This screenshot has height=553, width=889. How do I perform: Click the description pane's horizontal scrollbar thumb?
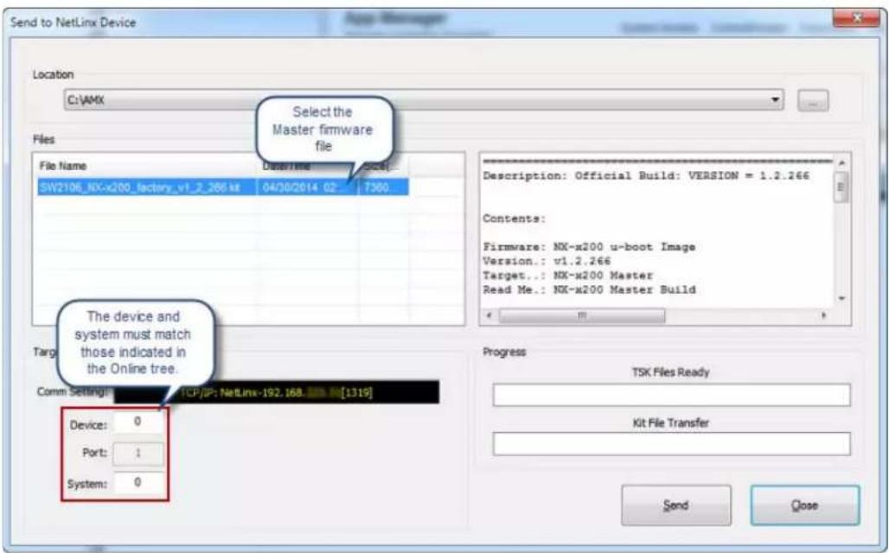click(x=582, y=315)
